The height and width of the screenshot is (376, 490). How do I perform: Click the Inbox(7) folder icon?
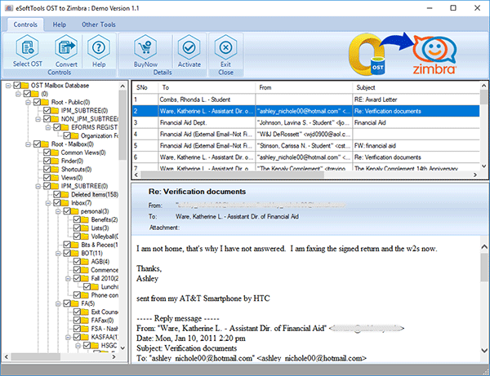[65, 203]
